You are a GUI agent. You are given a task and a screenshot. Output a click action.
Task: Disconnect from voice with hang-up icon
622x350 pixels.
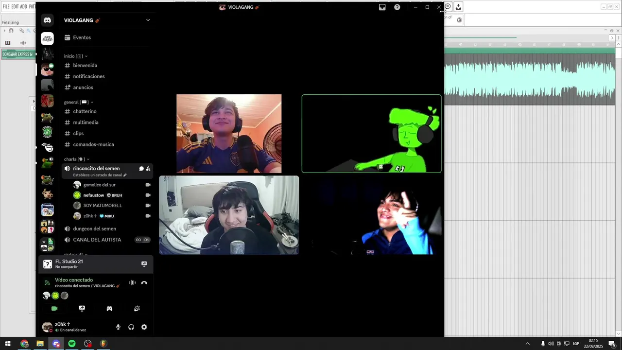click(x=144, y=283)
